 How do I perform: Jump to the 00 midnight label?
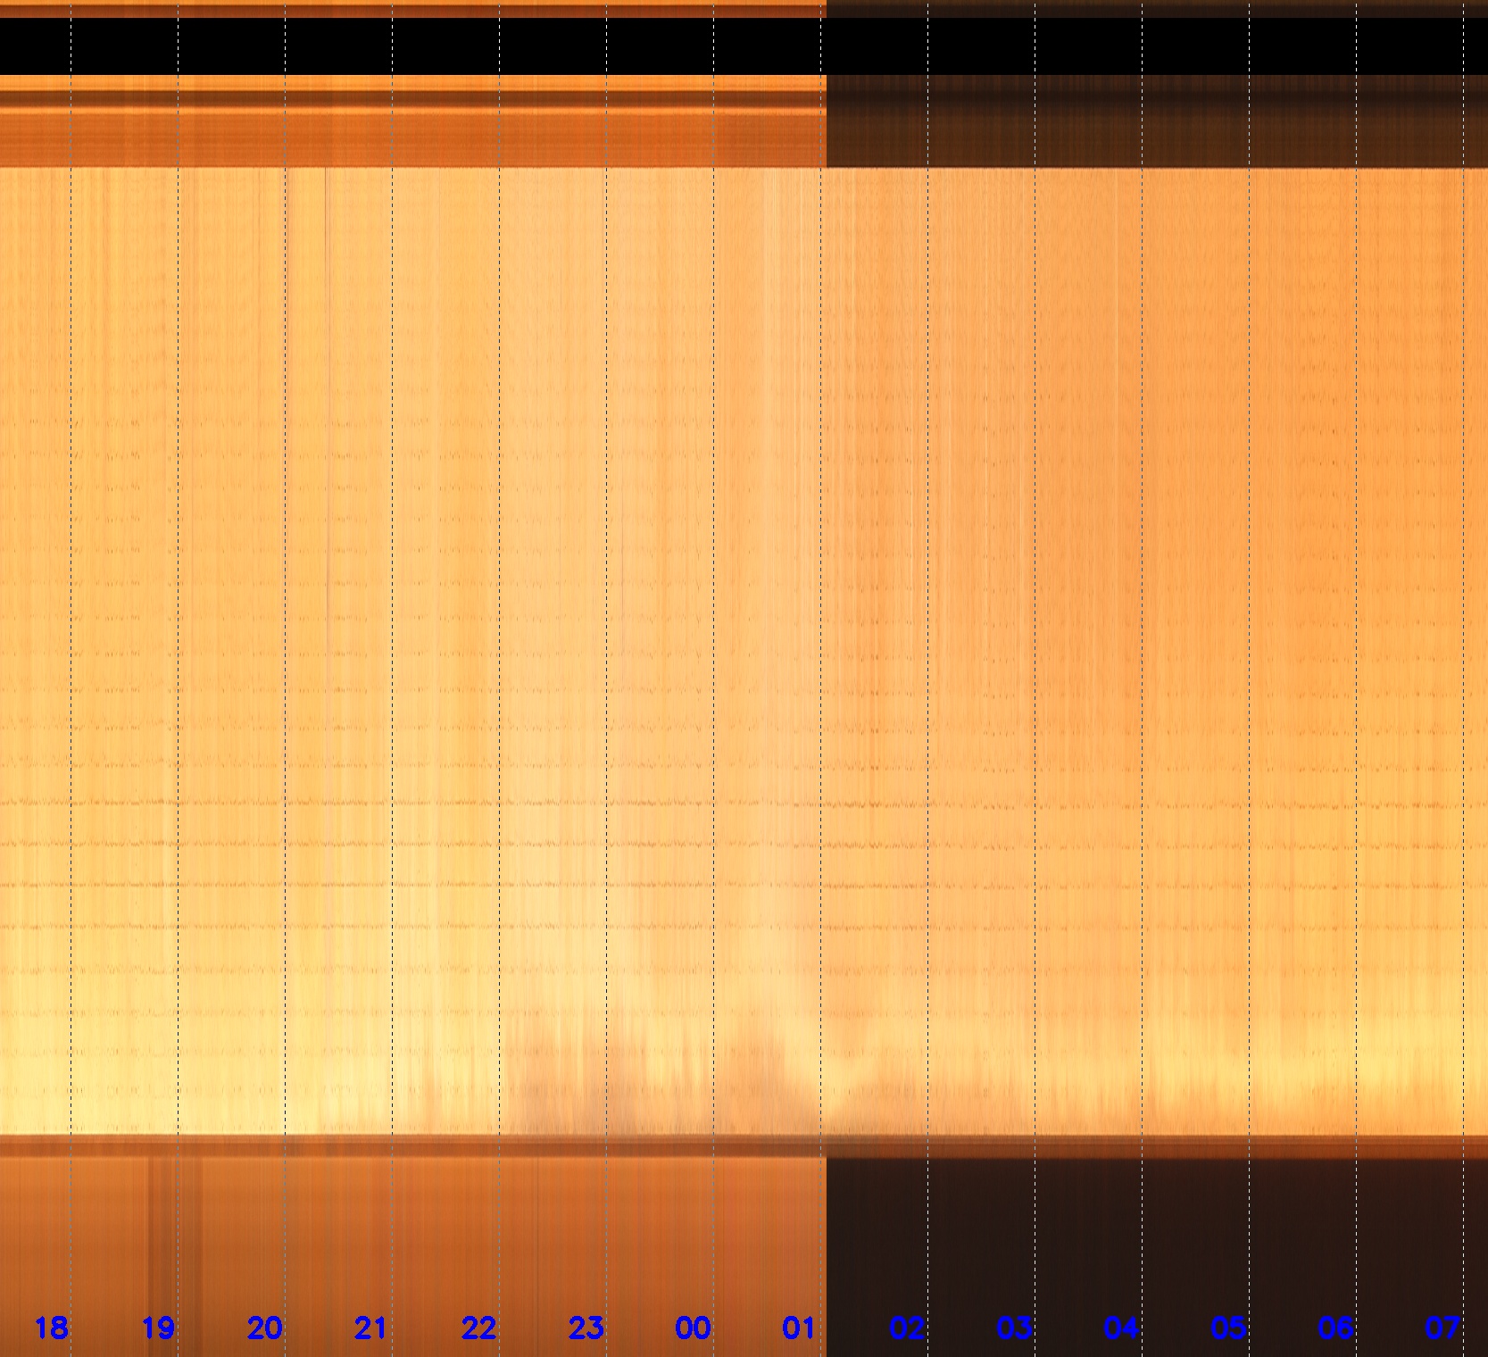click(693, 1328)
